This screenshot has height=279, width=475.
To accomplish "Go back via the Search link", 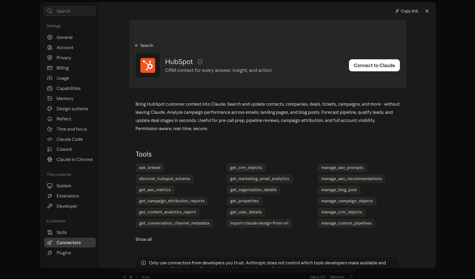I will pos(144,45).
